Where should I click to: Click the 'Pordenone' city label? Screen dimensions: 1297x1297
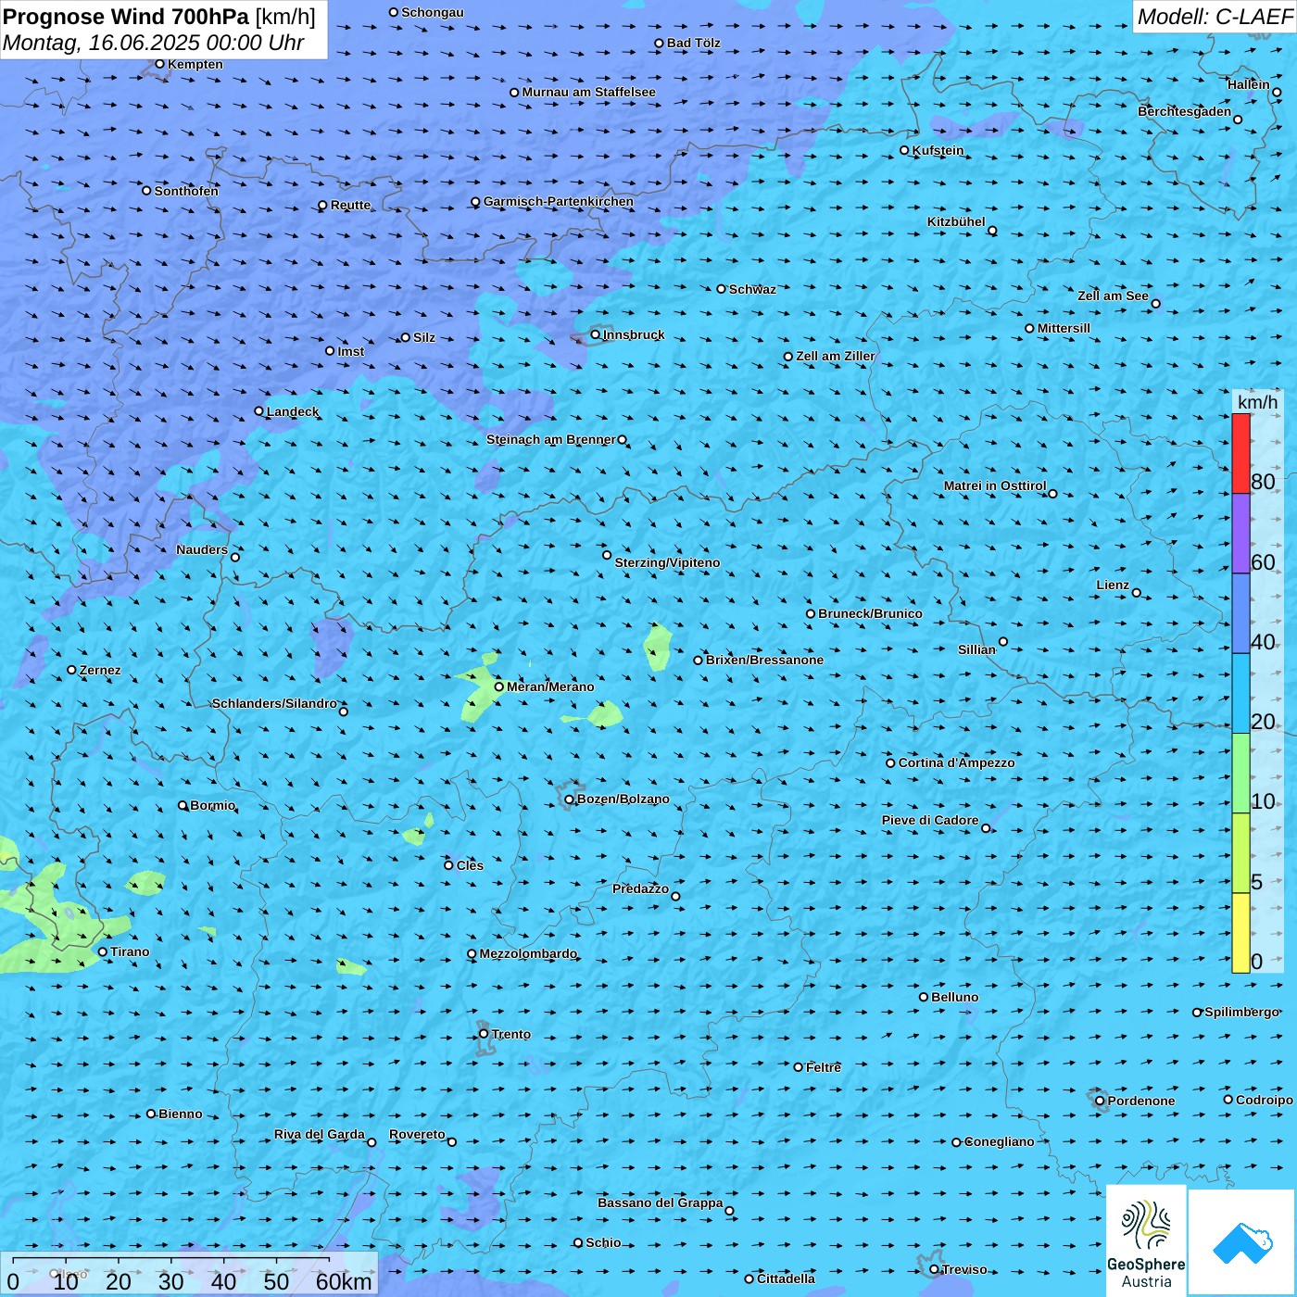(1141, 1101)
